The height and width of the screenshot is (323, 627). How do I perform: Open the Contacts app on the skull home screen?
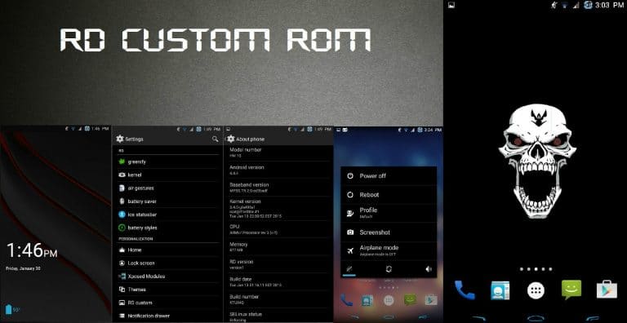[x=500, y=290]
